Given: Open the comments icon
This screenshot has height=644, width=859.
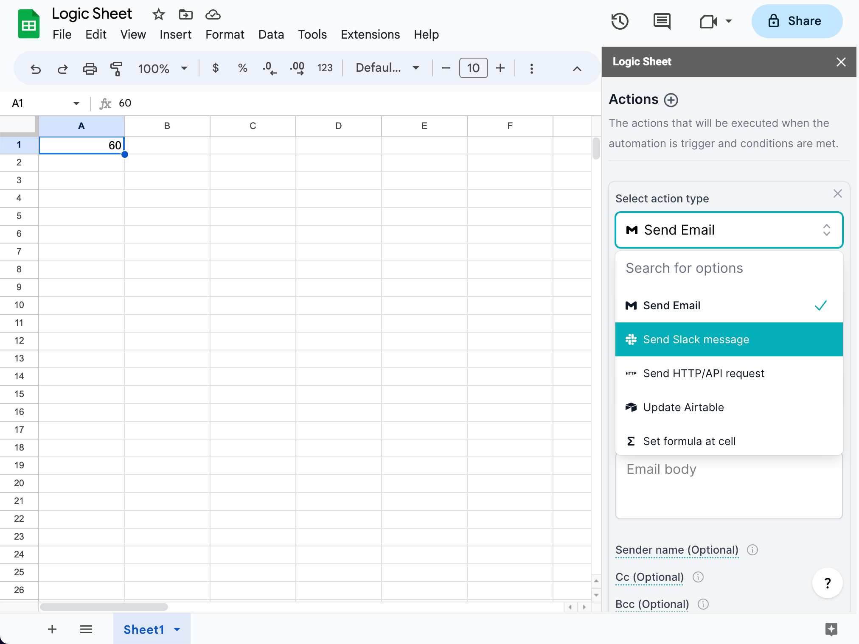Looking at the screenshot, I should pos(662,21).
